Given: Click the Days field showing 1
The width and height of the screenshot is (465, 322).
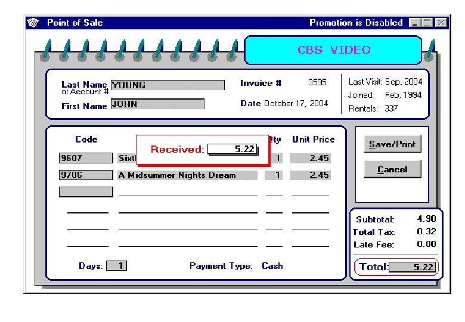Looking at the screenshot, I should point(116,266).
